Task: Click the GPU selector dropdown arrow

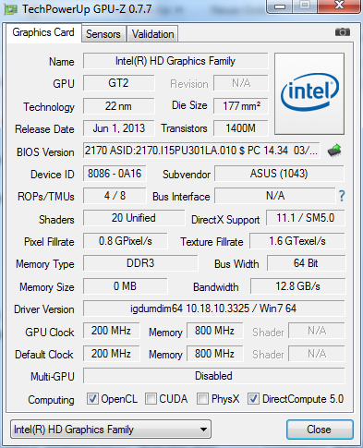Action: pos(203,430)
